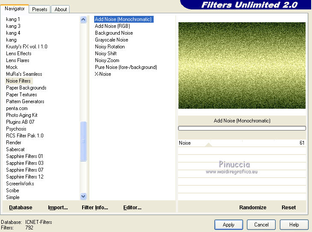Choose the Noisy Rotation filter
Viewport: 312px width, 232px height.
coord(110,47)
